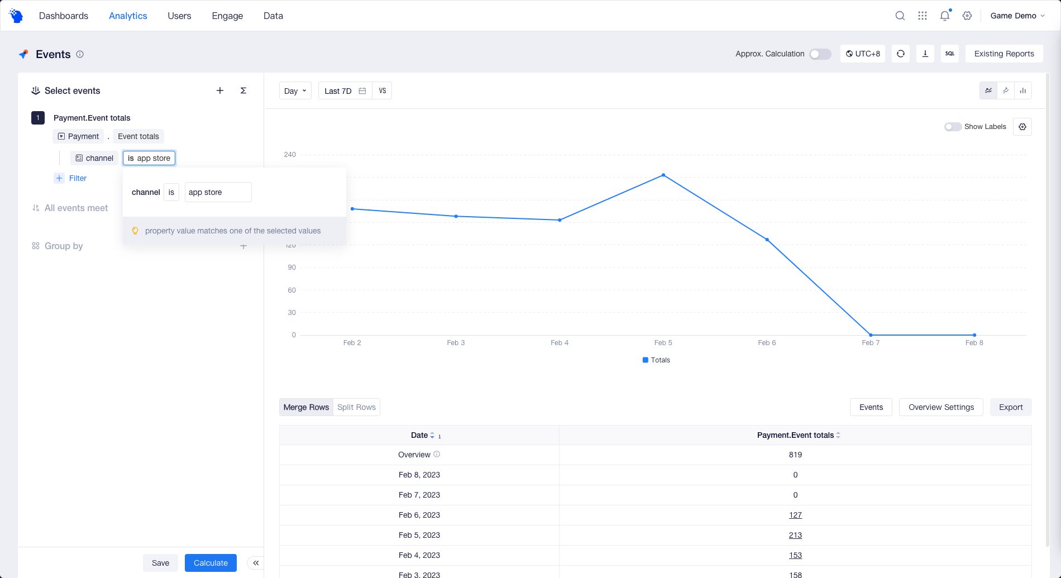Switch to bar chart view
The image size is (1061, 578).
[1022, 90]
